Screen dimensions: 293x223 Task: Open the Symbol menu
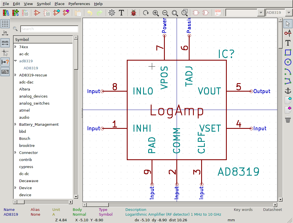(x=44, y=4)
